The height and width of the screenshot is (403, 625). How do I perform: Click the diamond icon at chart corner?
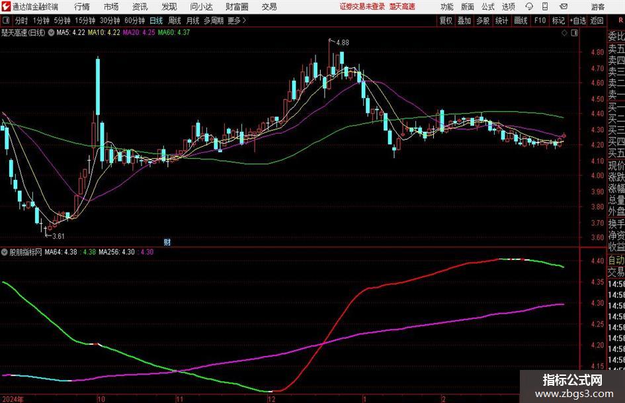tap(564, 33)
